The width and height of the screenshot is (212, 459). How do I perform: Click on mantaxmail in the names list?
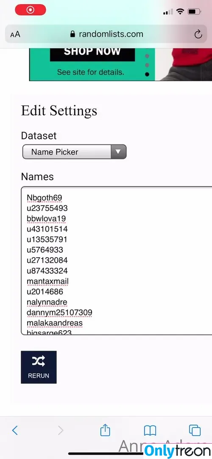click(x=47, y=281)
